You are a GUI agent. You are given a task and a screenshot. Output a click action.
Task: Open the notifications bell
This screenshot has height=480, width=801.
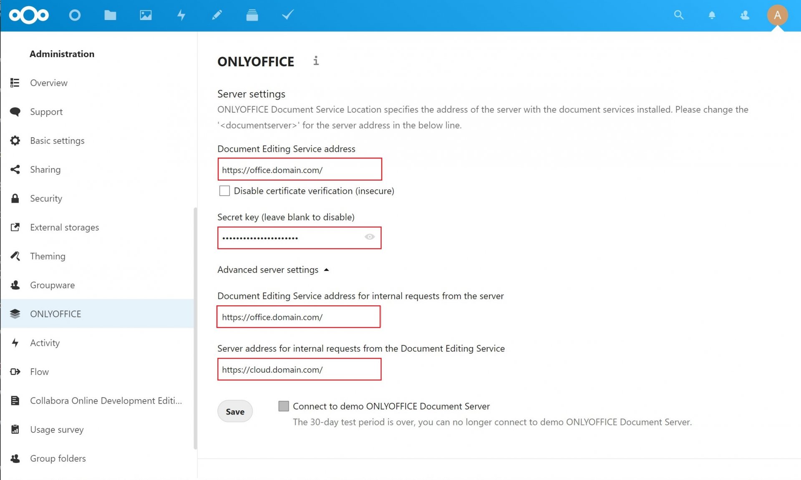[712, 15]
